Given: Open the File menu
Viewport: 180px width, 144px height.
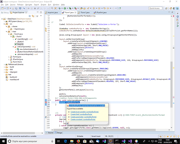Looking at the screenshot, I should tap(2, 5).
